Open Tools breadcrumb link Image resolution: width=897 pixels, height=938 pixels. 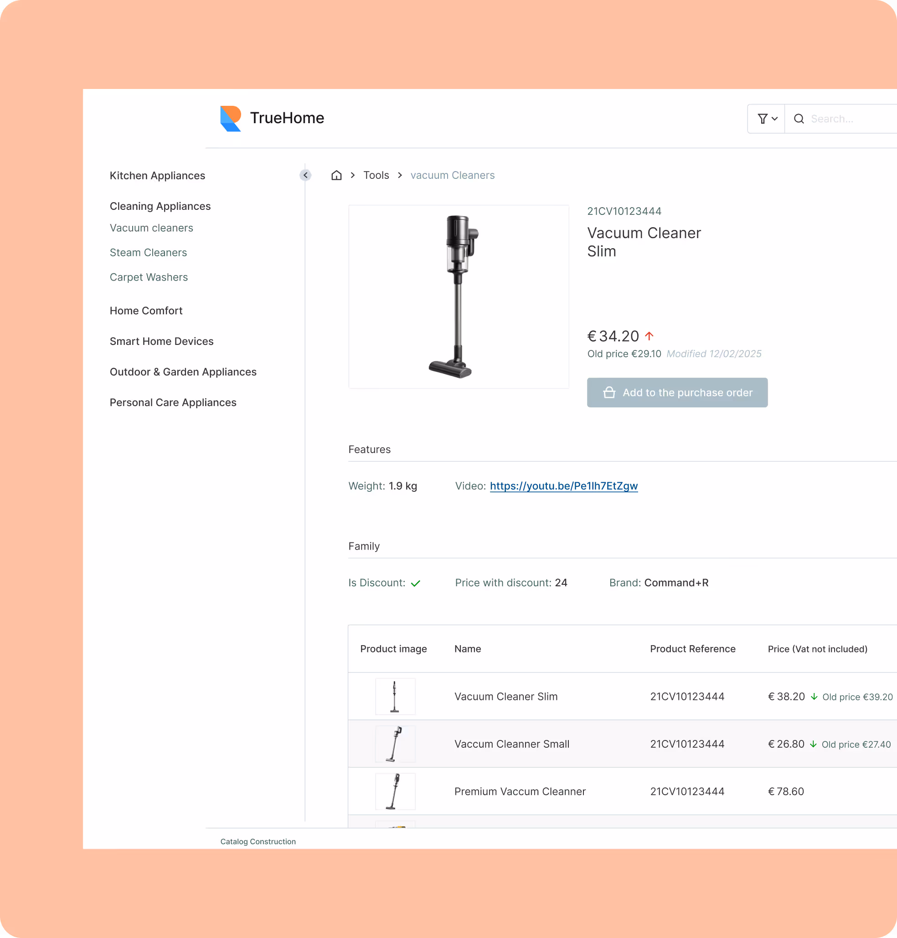pos(376,175)
